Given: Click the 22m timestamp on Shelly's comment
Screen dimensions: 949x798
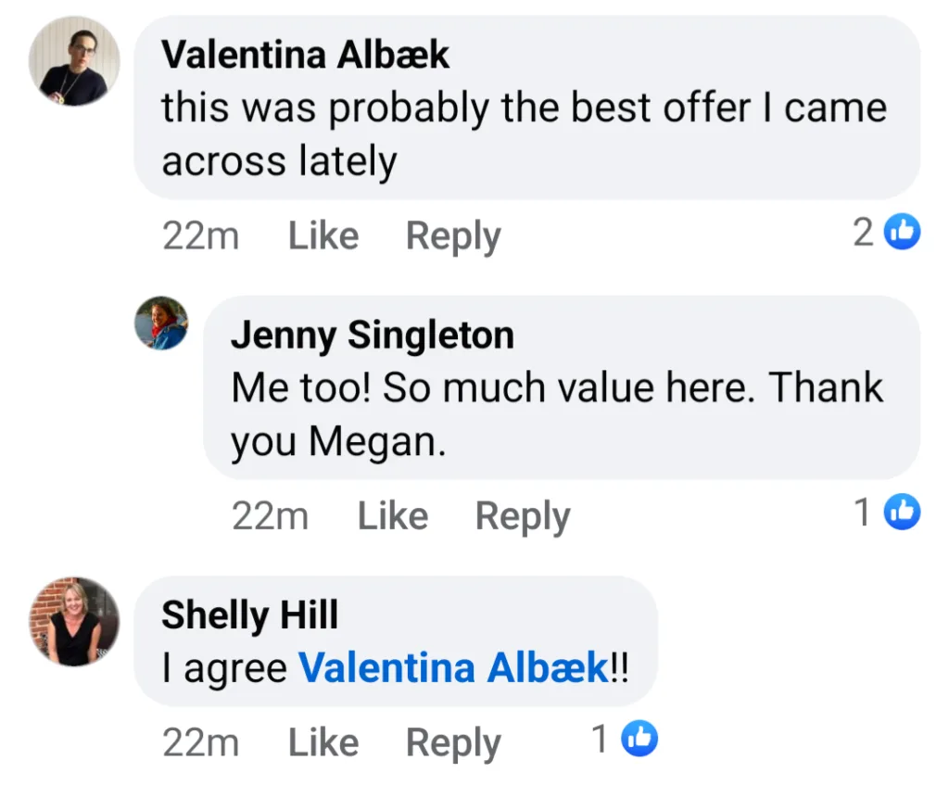Looking at the screenshot, I should pyautogui.click(x=200, y=742).
